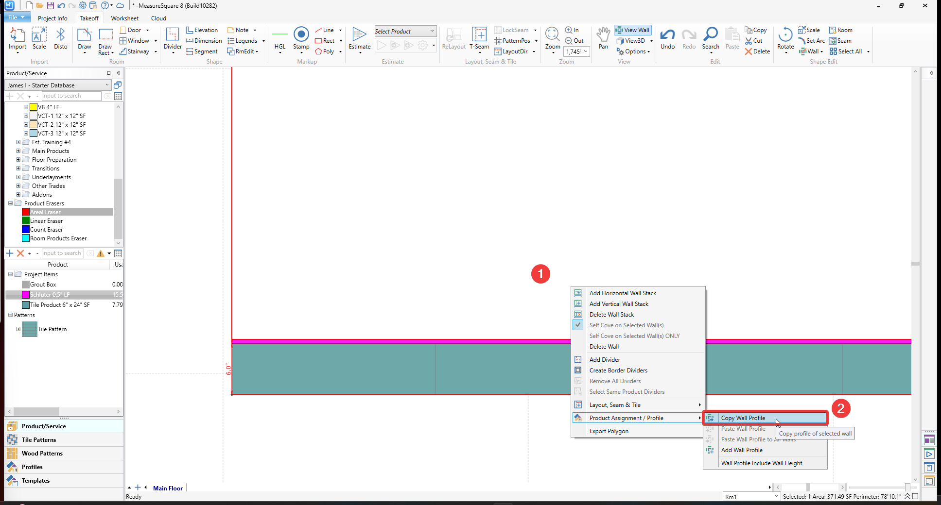Click the Main Floor sheet tab
Image resolution: width=941 pixels, height=505 pixels.
[x=168, y=488]
